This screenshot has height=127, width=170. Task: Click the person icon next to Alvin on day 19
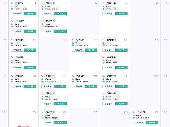[x=42, y=97]
